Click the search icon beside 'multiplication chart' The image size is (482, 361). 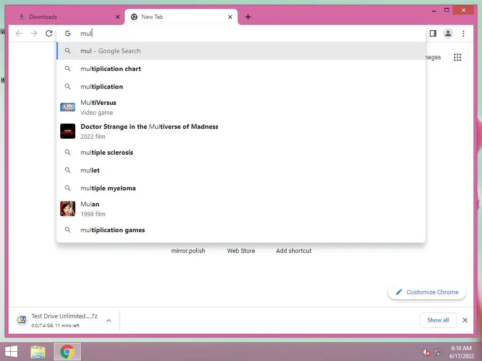(68, 69)
